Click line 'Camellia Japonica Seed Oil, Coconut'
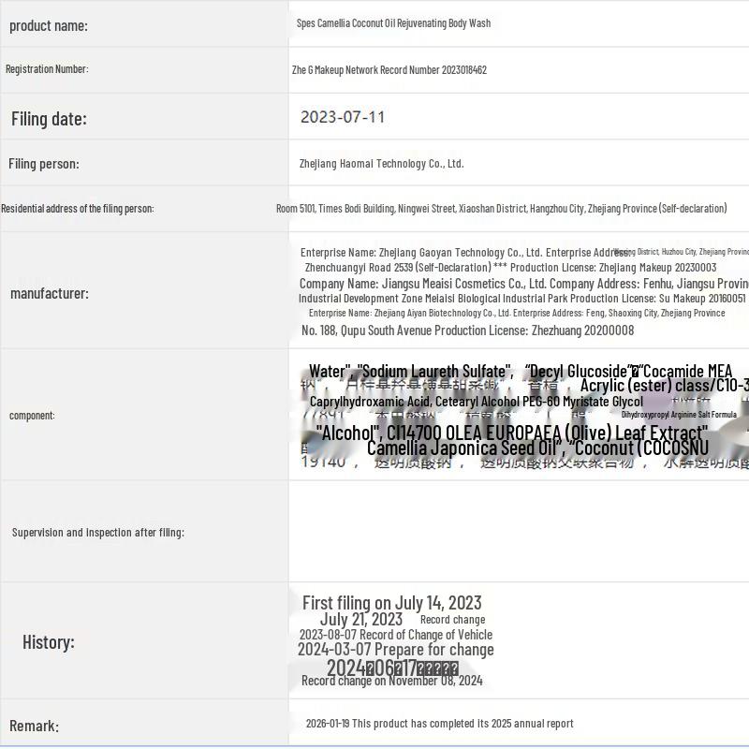This screenshot has width=749, height=749. [x=537, y=448]
